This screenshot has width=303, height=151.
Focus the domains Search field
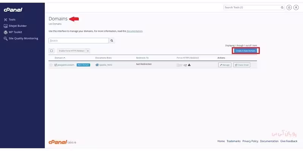79,41
